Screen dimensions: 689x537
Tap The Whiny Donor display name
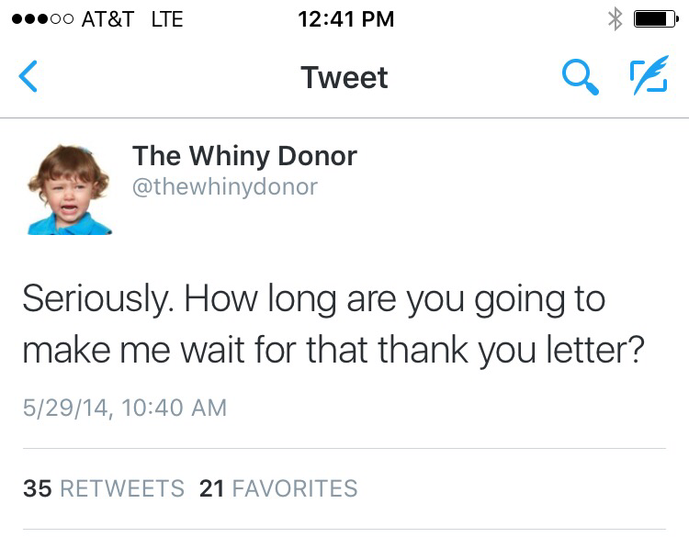[244, 156]
